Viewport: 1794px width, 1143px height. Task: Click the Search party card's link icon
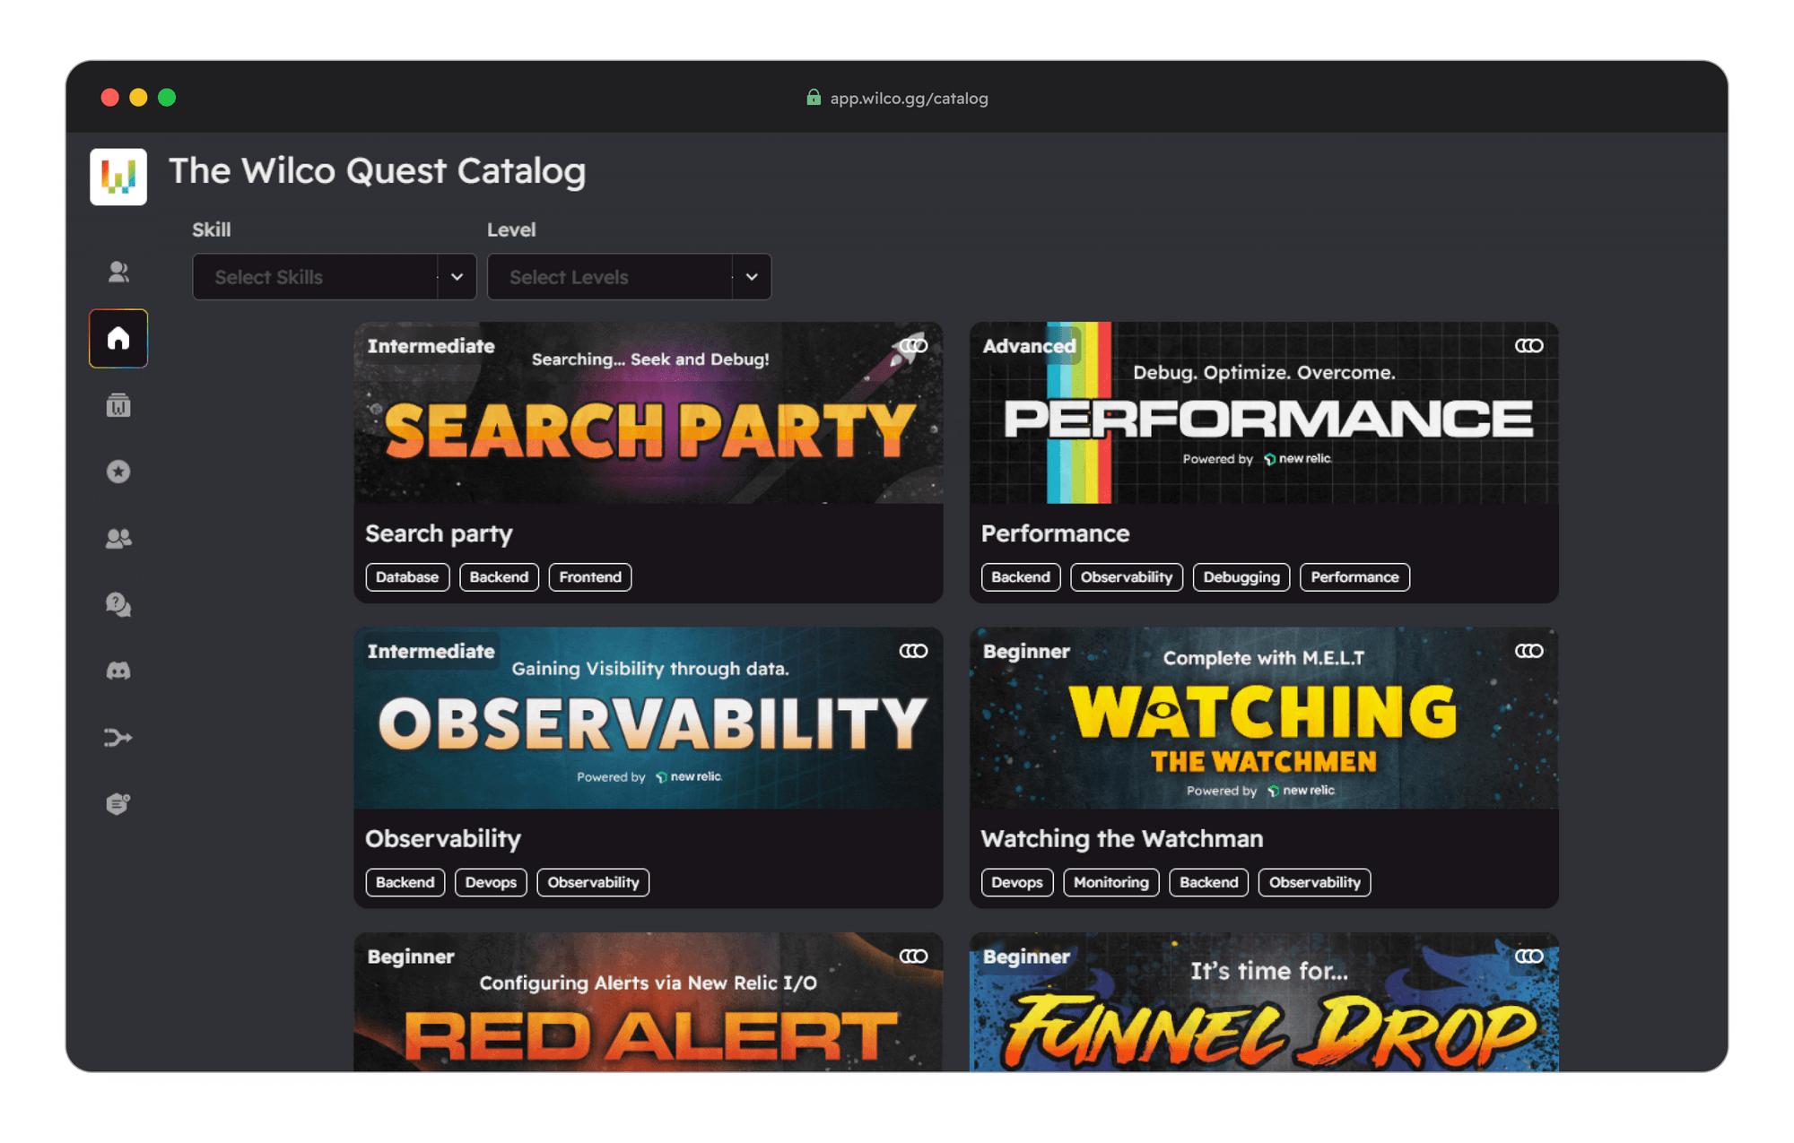point(913,346)
